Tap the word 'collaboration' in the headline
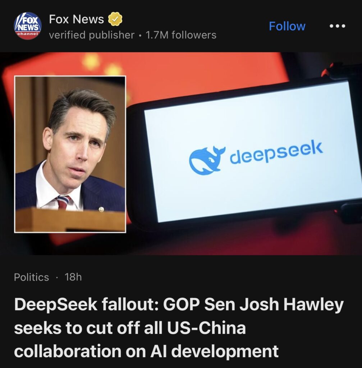Viewport: 362px width, 368px height. coord(68,351)
